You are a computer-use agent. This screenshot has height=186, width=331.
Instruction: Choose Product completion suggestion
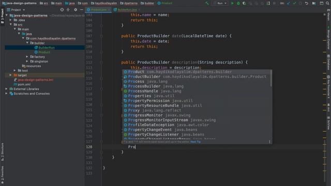(x=197, y=72)
